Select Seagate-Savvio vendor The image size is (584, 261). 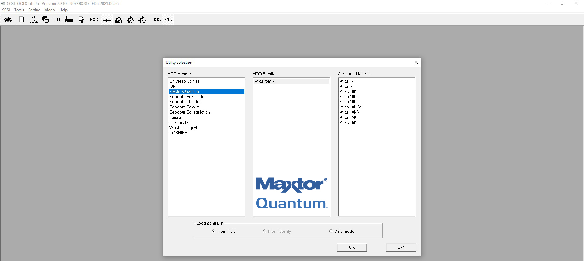206,107
